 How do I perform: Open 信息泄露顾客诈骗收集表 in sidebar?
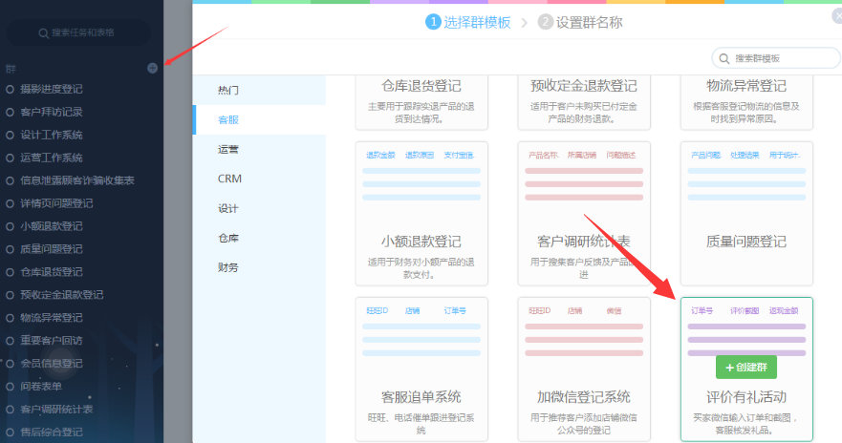tap(77, 180)
